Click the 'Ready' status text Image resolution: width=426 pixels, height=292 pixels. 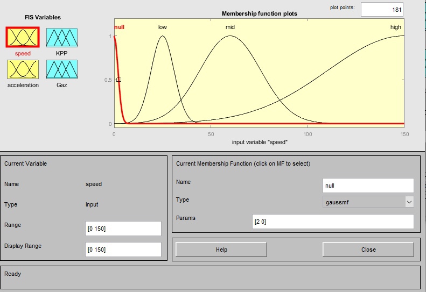click(12, 274)
